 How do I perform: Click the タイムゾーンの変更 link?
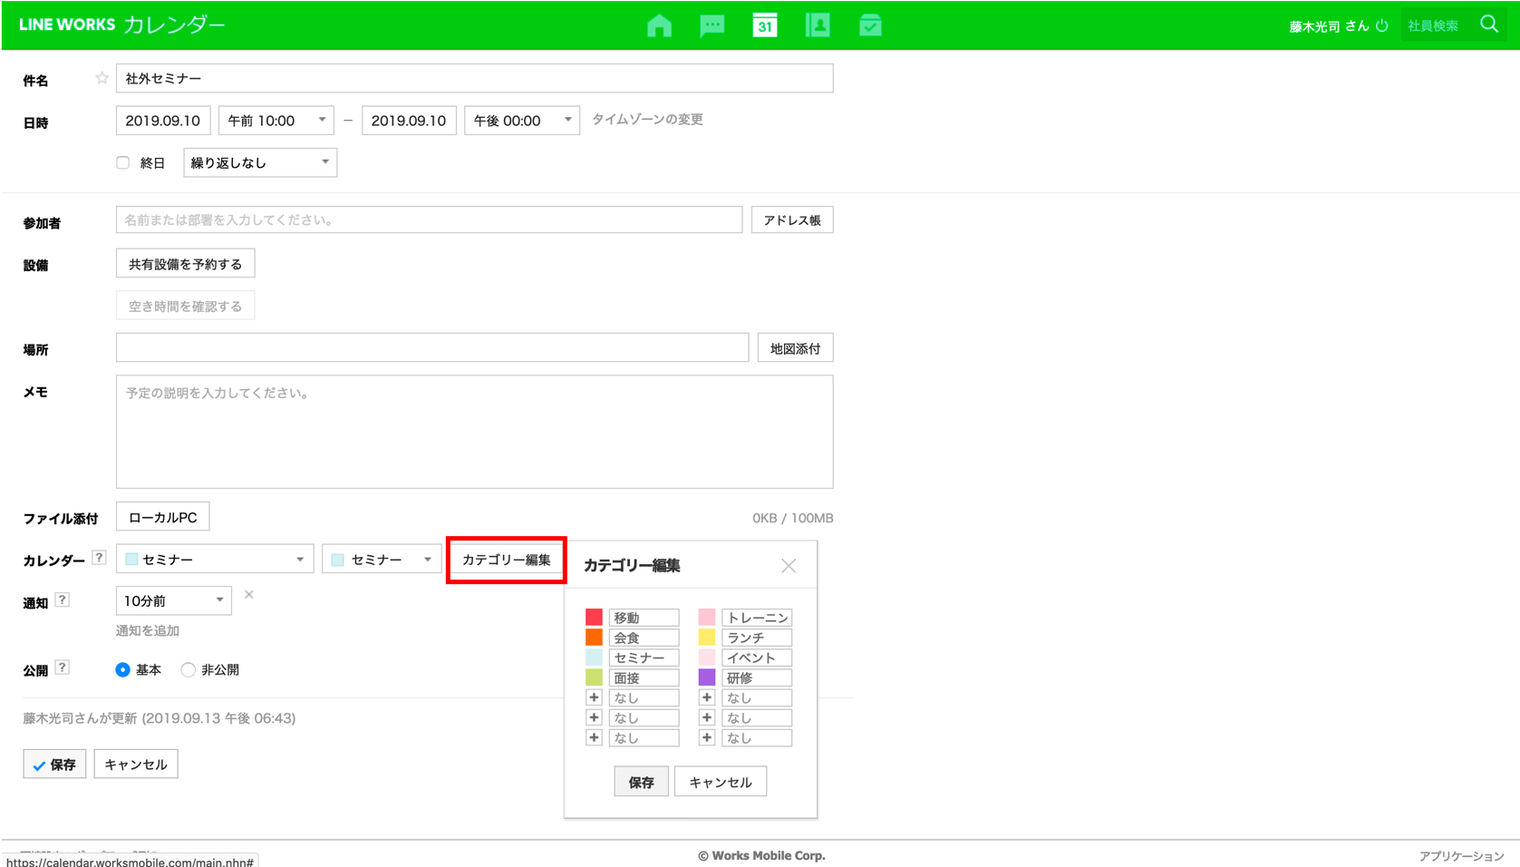pos(647,120)
